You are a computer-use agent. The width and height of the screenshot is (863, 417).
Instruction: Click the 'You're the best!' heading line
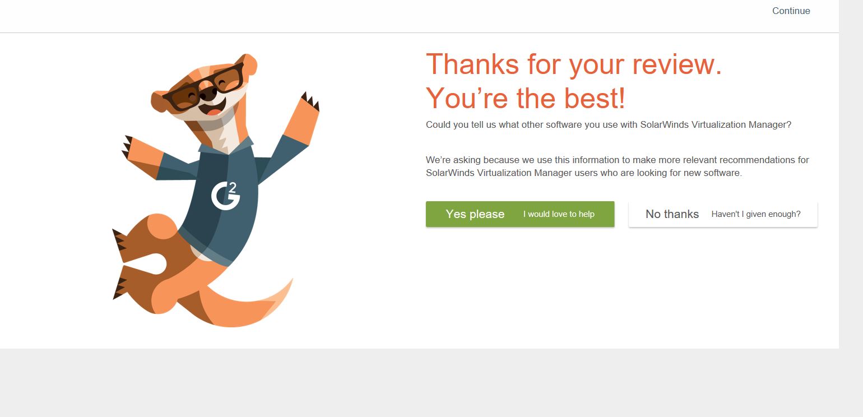point(526,98)
